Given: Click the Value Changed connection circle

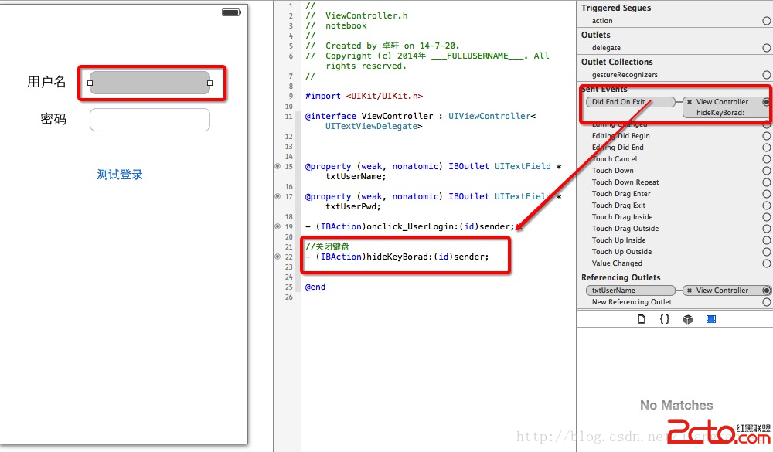Looking at the screenshot, I should [x=766, y=263].
